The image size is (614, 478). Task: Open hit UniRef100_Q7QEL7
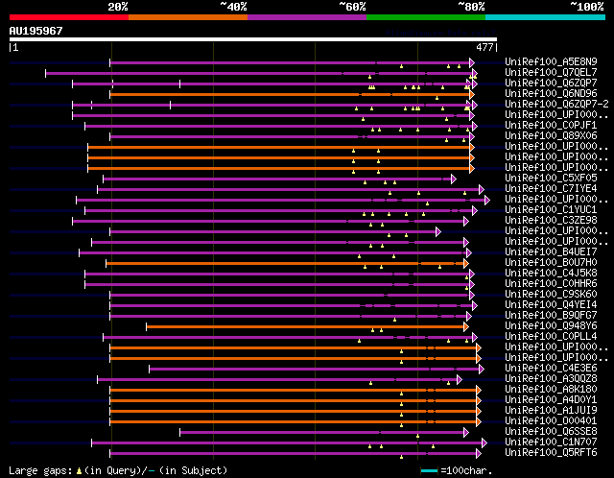551,72
